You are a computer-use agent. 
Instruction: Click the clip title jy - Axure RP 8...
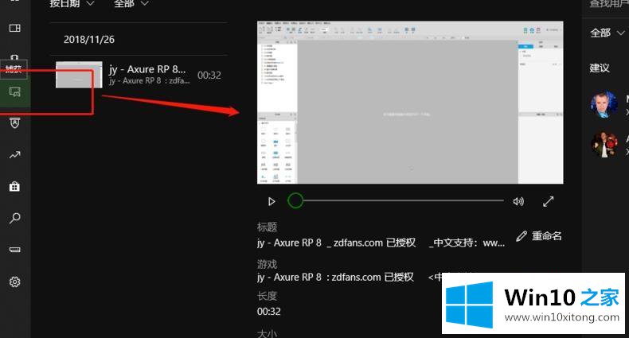click(147, 70)
